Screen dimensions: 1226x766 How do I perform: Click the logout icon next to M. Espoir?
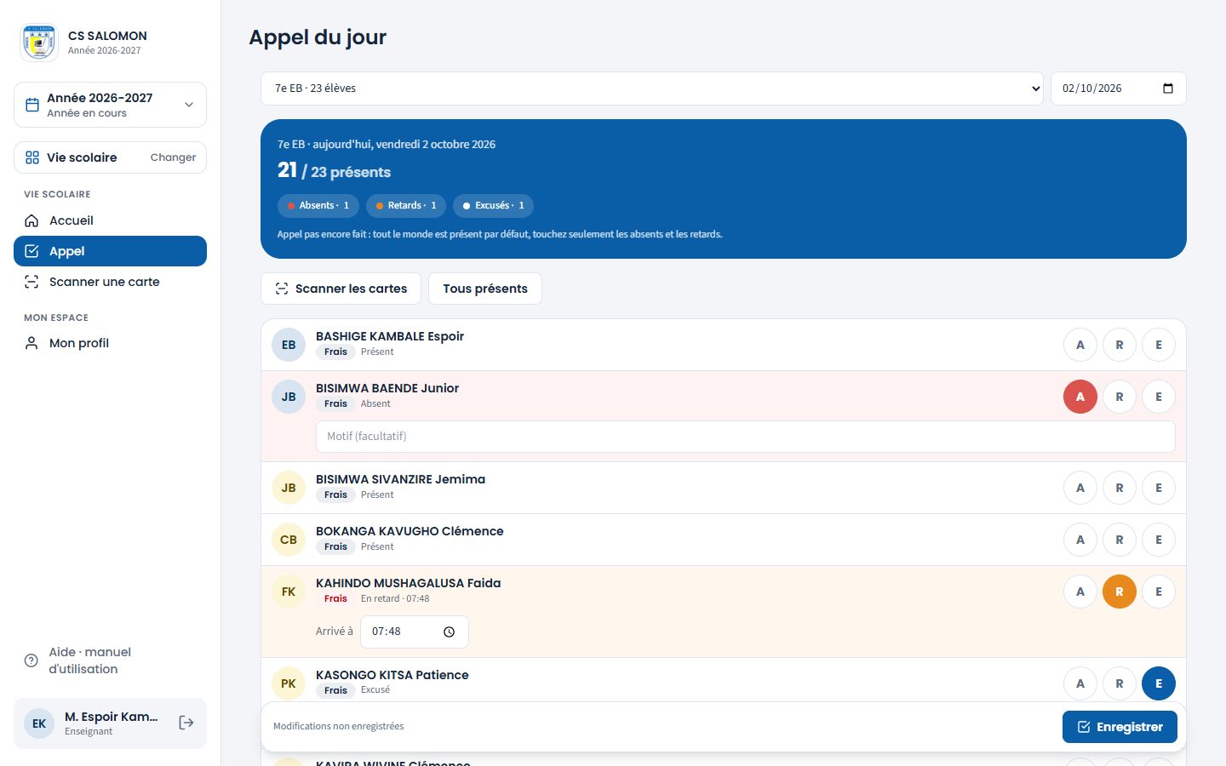[x=186, y=723]
